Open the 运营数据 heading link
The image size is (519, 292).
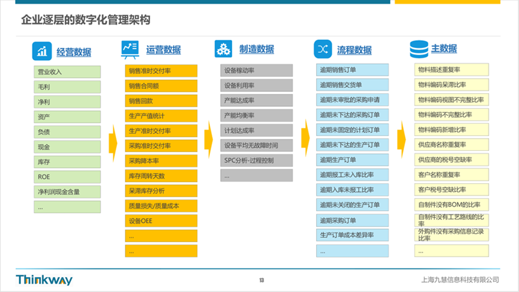[x=164, y=50]
